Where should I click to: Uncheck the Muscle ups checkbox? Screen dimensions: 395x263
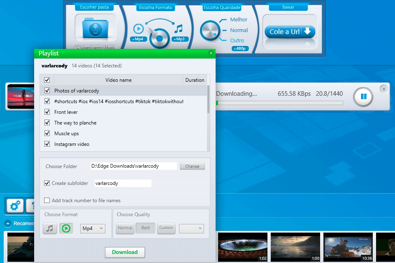point(47,133)
